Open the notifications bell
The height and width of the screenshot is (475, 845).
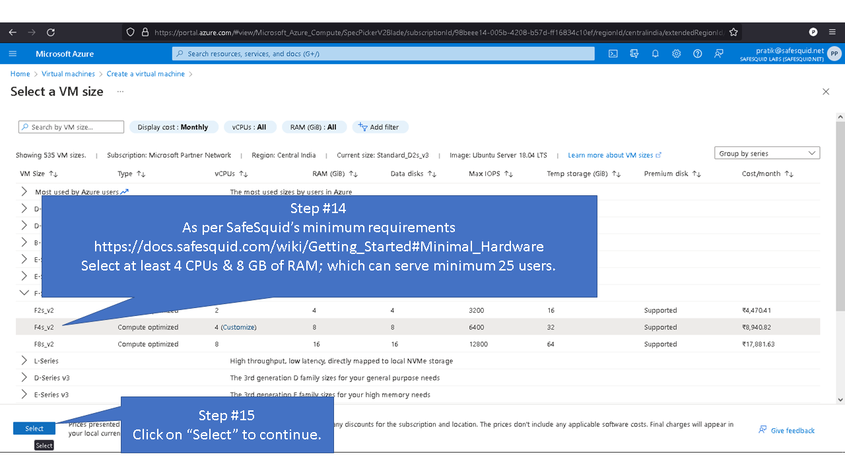(x=656, y=54)
